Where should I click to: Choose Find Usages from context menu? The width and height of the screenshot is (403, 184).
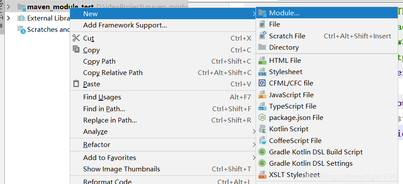coord(163,97)
